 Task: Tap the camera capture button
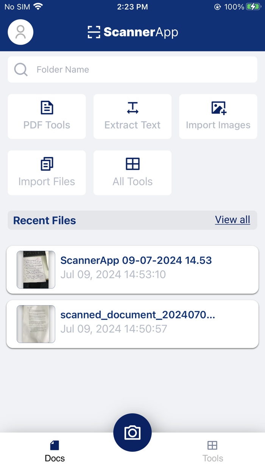[132, 432]
